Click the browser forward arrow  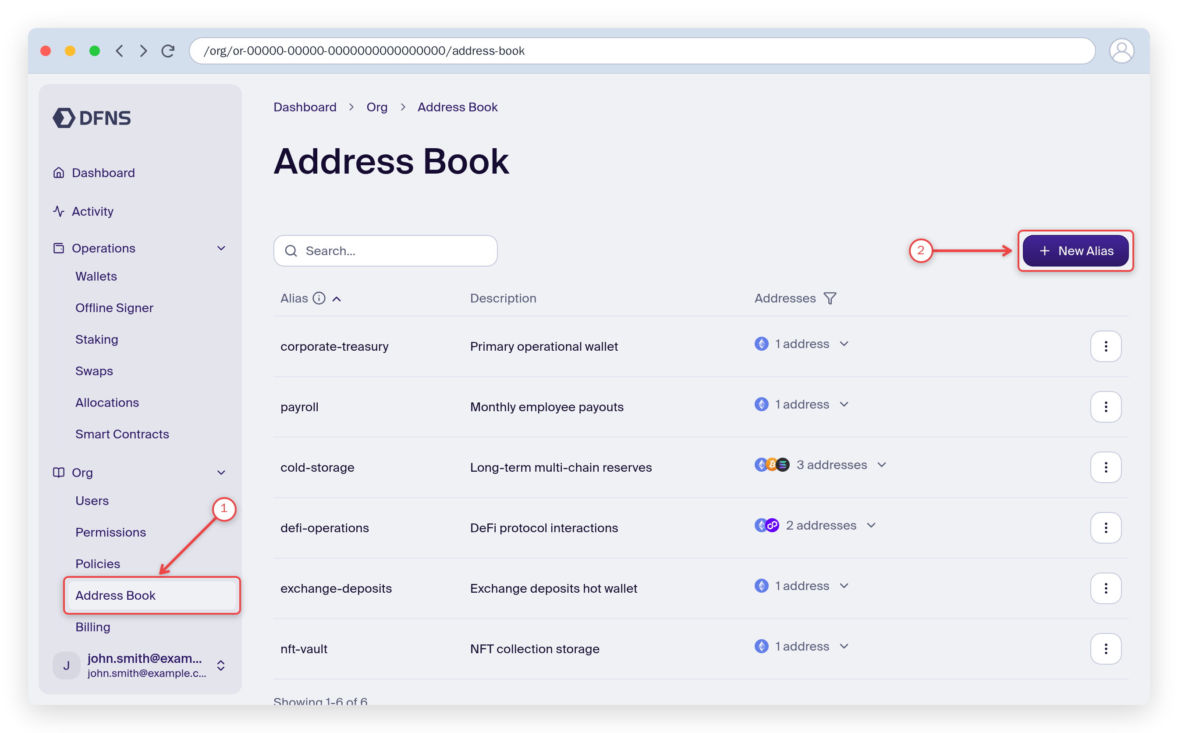tap(143, 51)
